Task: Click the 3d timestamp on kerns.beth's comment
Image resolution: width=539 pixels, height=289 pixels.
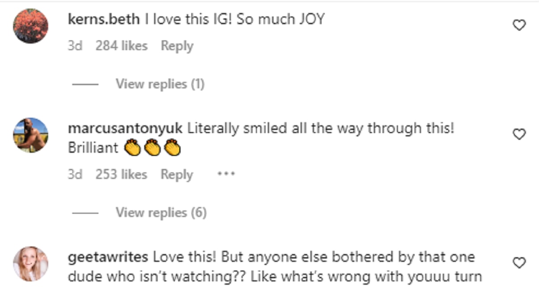Action: [75, 46]
